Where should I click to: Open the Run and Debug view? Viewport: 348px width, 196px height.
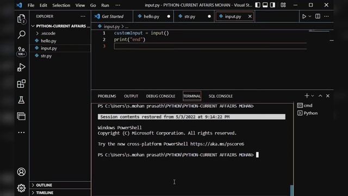21,68
